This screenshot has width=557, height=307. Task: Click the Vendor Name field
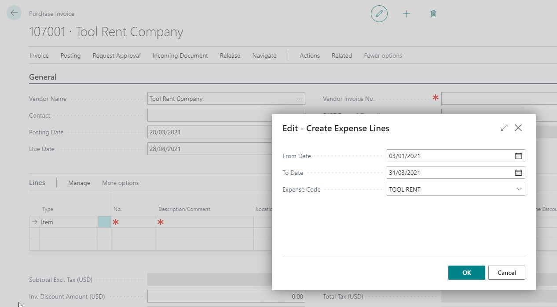226,99
